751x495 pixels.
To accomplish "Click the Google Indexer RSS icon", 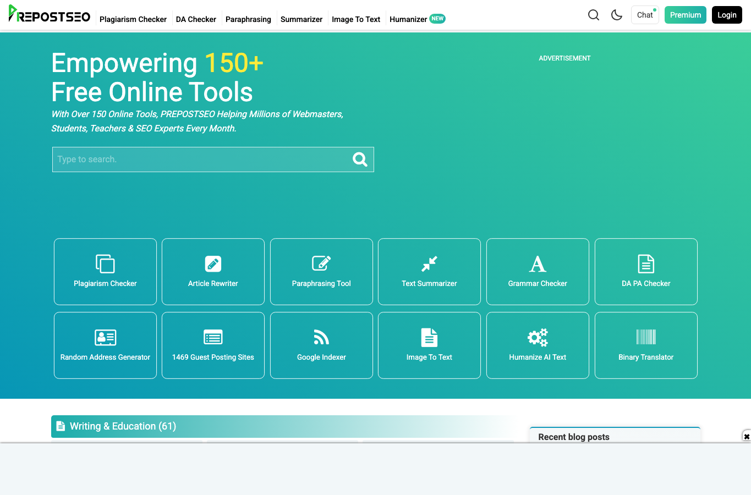I will (321, 337).
